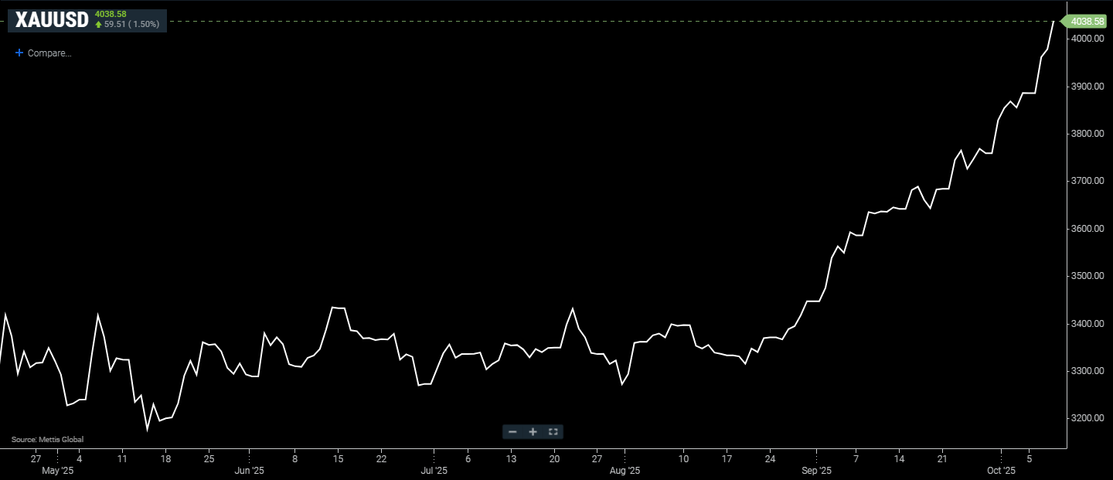Click the 4000.00 price axis label
The height and width of the screenshot is (480, 1113).
point(1089,39)
